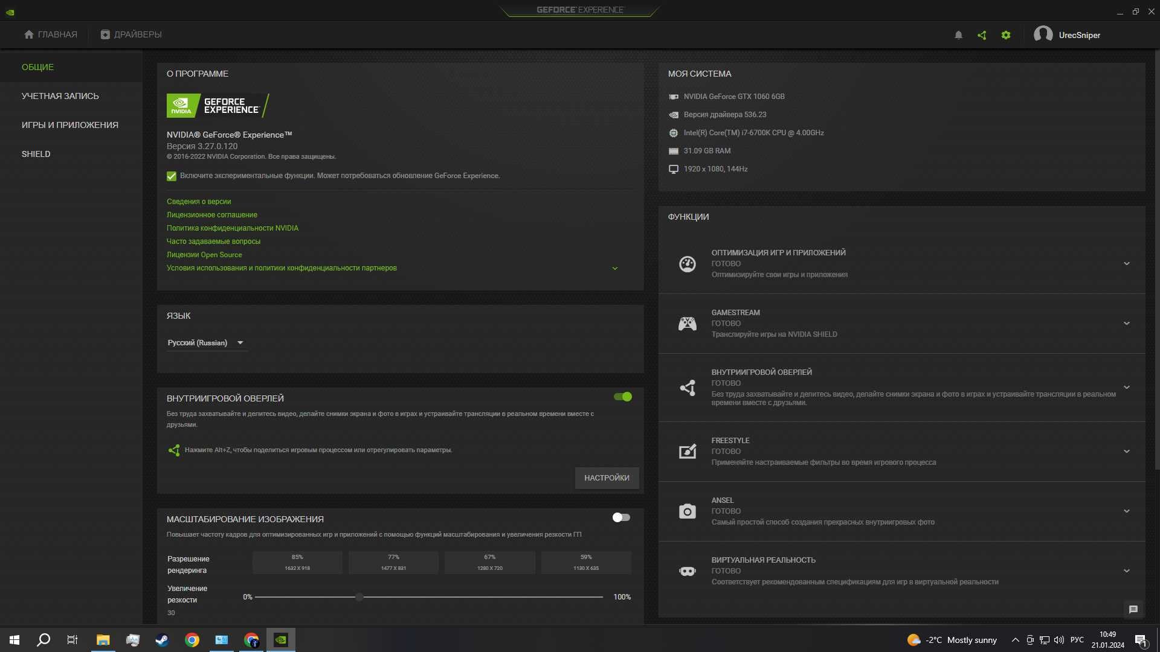
Task: Select 67% render resolution 1280 x 720
Action: (490, 562)
